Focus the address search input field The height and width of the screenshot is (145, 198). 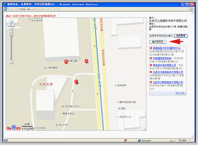(161, 36)
